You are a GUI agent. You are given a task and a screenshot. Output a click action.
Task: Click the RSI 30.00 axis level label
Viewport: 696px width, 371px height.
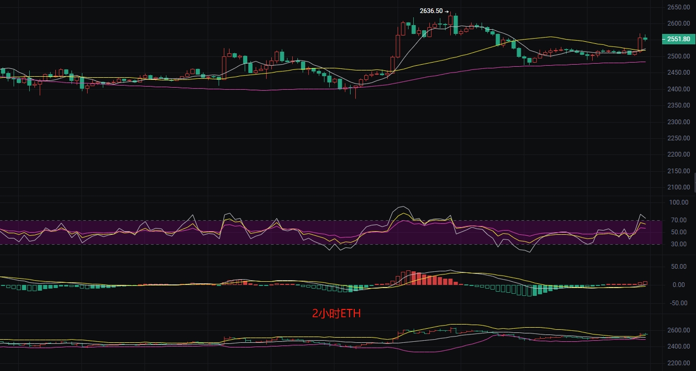pos(678,244)
